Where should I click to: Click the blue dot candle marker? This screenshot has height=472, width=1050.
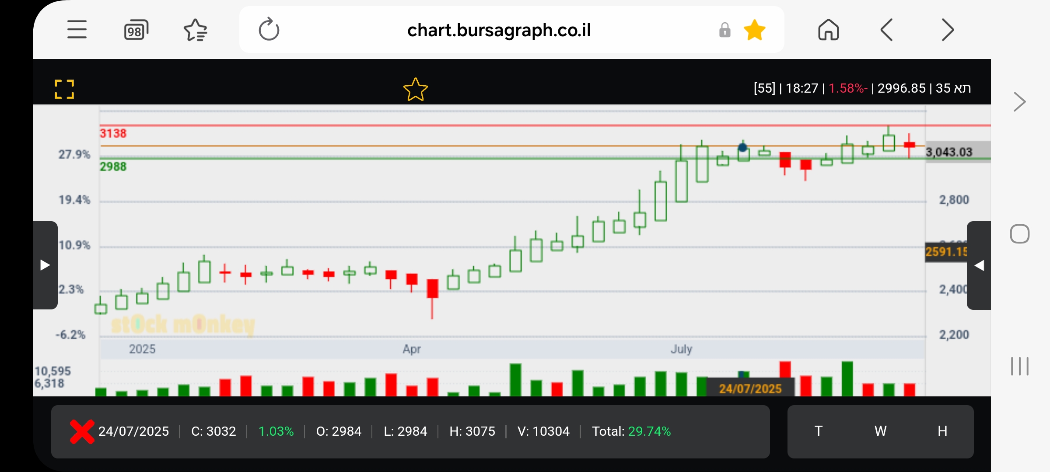point(742,147)
